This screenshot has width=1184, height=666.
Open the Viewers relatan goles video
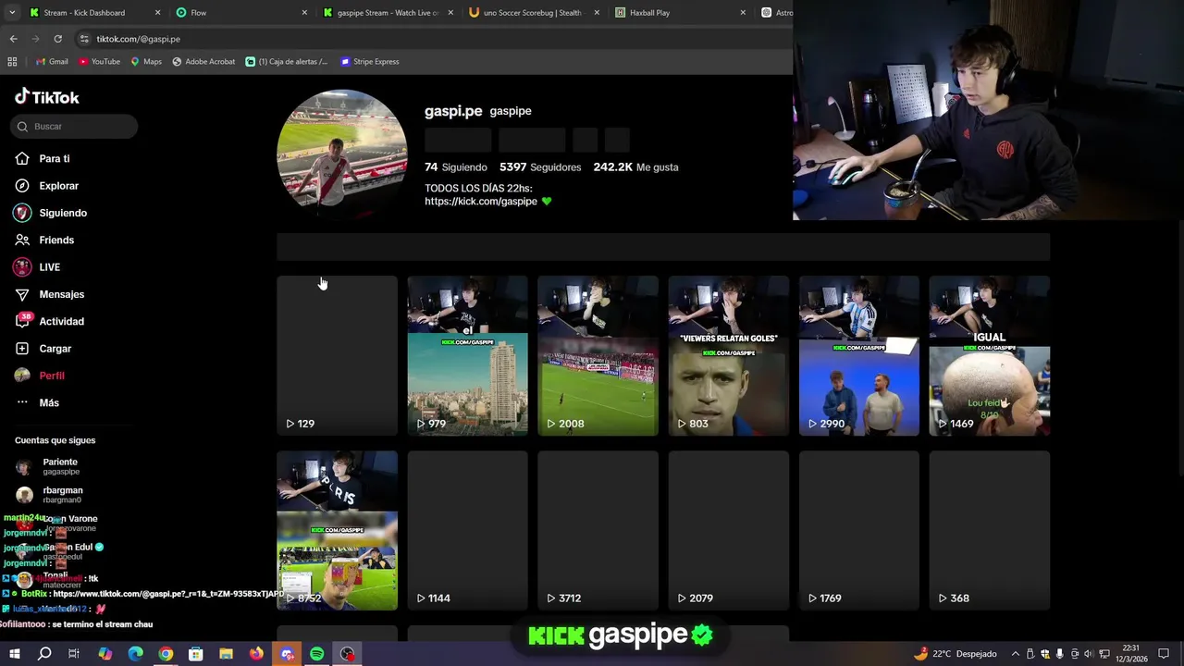tap(728, 355)
